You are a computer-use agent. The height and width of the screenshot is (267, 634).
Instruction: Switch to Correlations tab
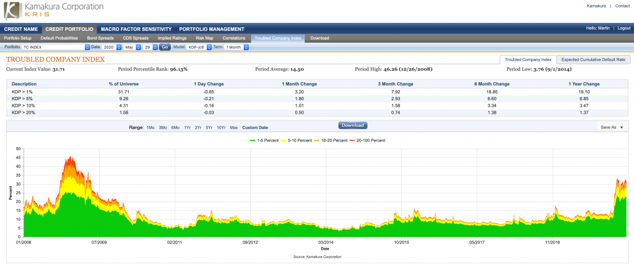[x=233, y=38]
